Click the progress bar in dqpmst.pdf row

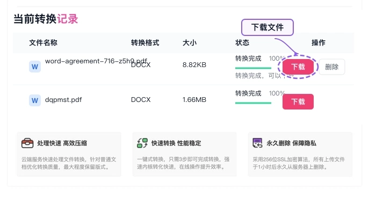[253, 103]
